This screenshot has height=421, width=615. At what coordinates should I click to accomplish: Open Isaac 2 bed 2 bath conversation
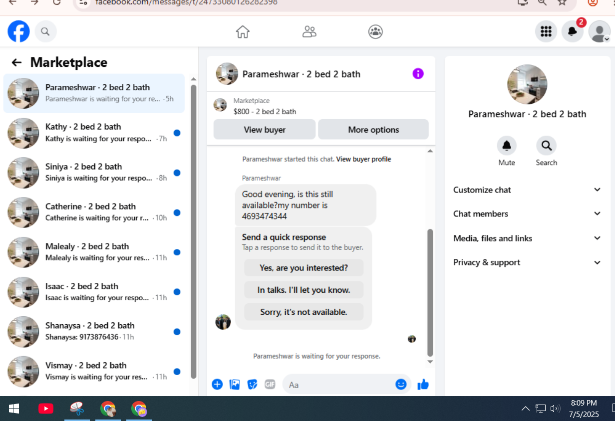(x=94, y=292)
